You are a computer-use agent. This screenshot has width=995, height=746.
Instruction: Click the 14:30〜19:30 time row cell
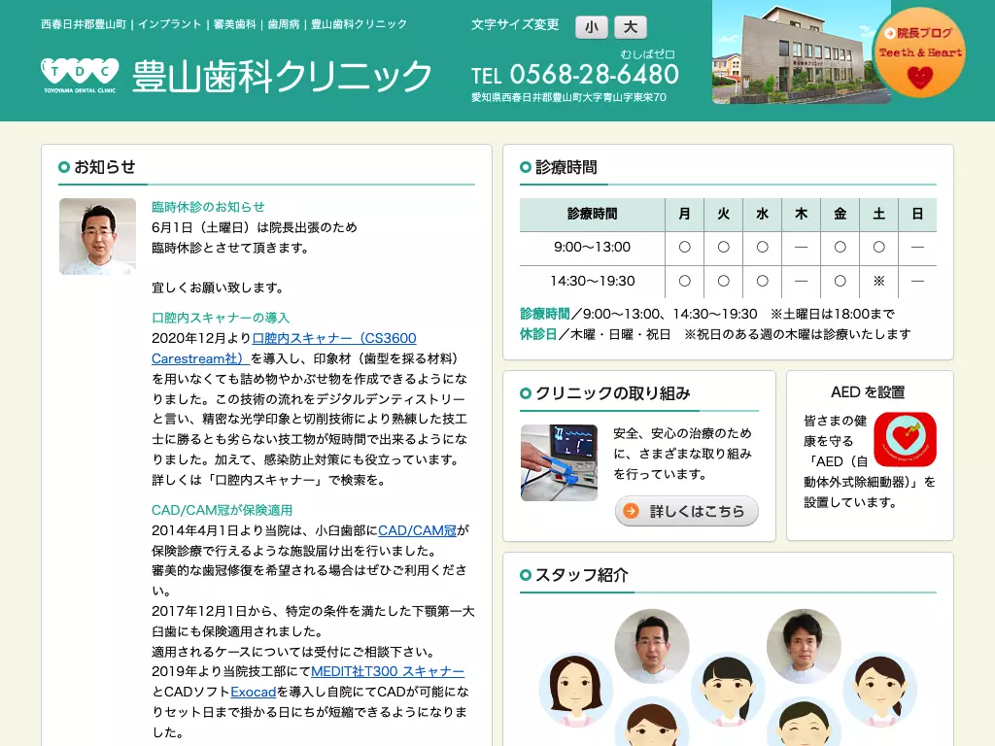coord(592,281)
